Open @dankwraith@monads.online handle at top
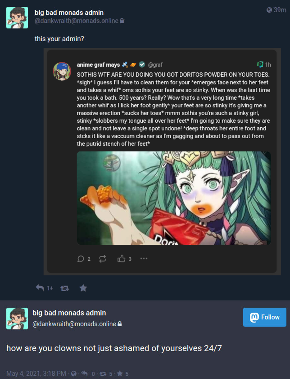290x379 pixels. (77, 21)
